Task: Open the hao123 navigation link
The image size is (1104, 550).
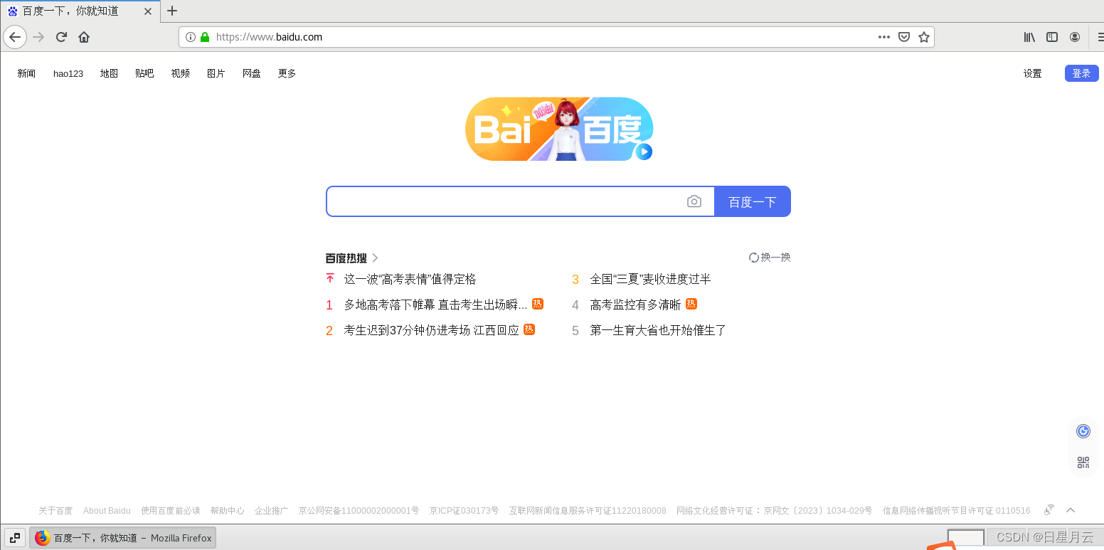Action: (68, 73)
